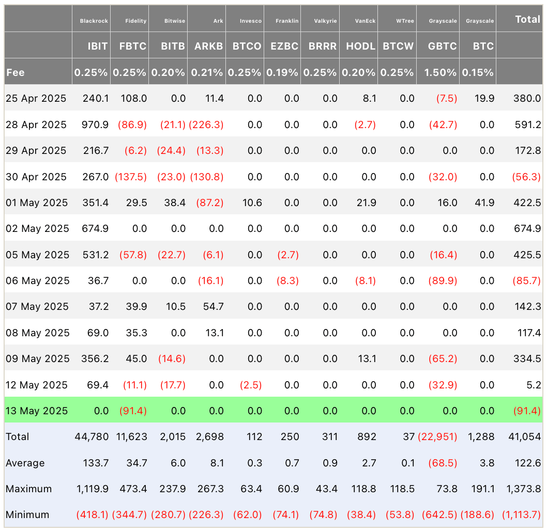Click the FBTC ticker column header
The height and width of the screenshot is (532, 547).
[x=133, y=45]
